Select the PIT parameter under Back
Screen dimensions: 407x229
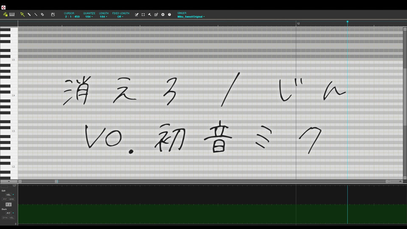(8, 213)
